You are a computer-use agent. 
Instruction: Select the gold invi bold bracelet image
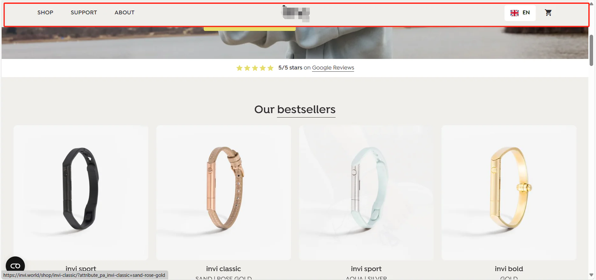coord(509,192)
